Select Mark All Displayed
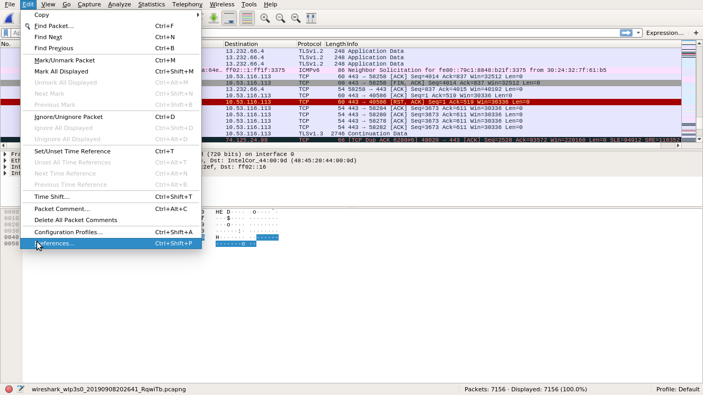 coord(111,71)
